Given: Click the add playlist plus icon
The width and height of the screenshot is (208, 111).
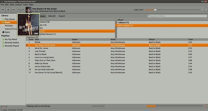Looking at the screenshot, I should coord(2,106).
